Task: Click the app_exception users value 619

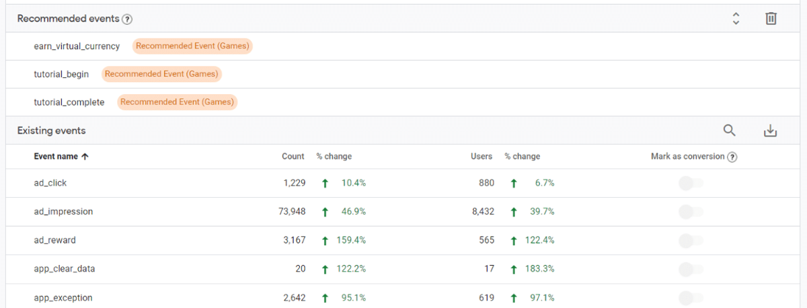Action: (488, 297)
